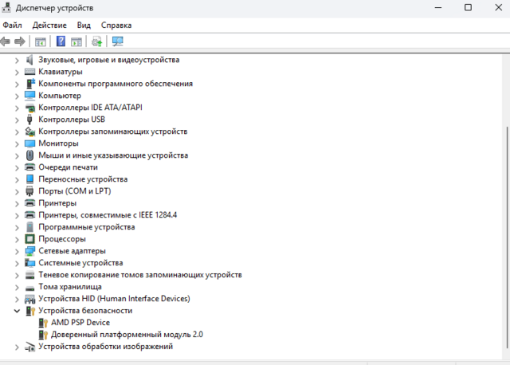510x365 pixels.
Task: Click the Процессоры category icon
Action: click(30, 239)
